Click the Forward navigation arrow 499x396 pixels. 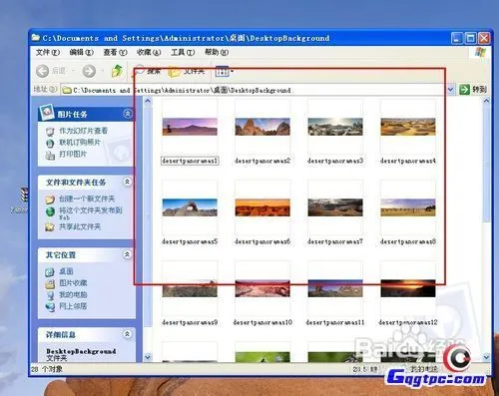[x=89, y=71]
